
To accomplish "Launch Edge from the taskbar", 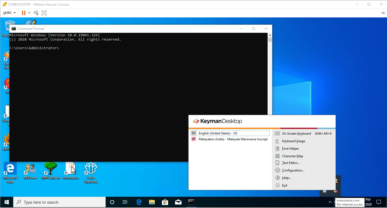I will 139,202.
